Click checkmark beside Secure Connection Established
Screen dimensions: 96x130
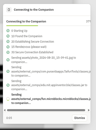(x=8, y=52)
